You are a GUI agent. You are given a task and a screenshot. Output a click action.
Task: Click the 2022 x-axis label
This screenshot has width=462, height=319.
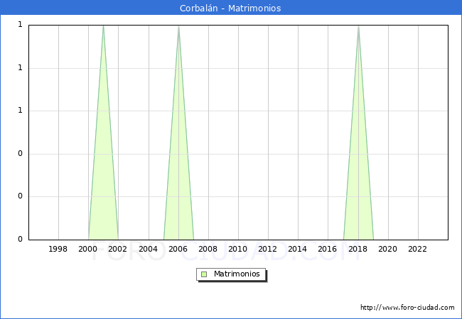point(417,249)
